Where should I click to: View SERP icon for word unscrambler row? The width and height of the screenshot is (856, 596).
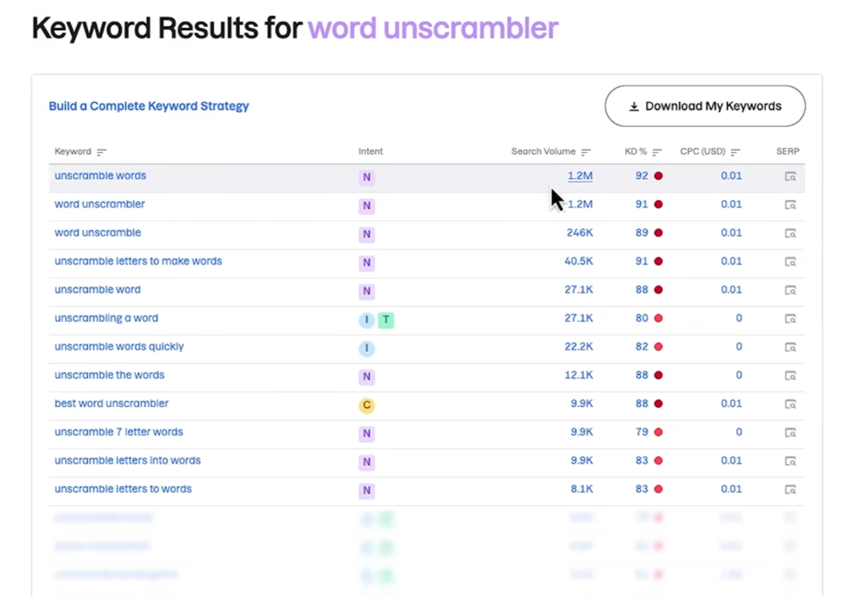tap(790, 205)
